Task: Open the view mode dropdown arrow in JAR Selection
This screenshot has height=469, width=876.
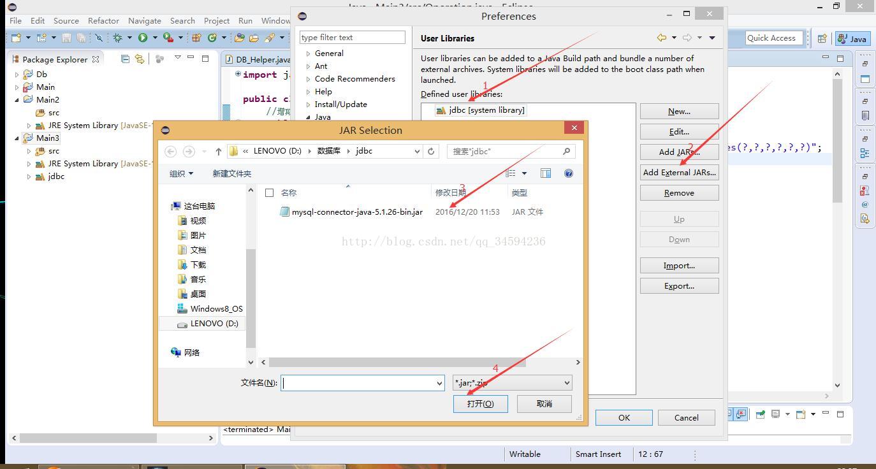Action: (x=525, y=173)
